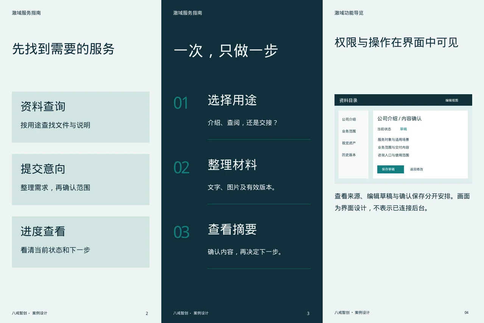The height and width of the screenshot is (323, 484).
Task: Click step number 01
Action: pos(181,103)
